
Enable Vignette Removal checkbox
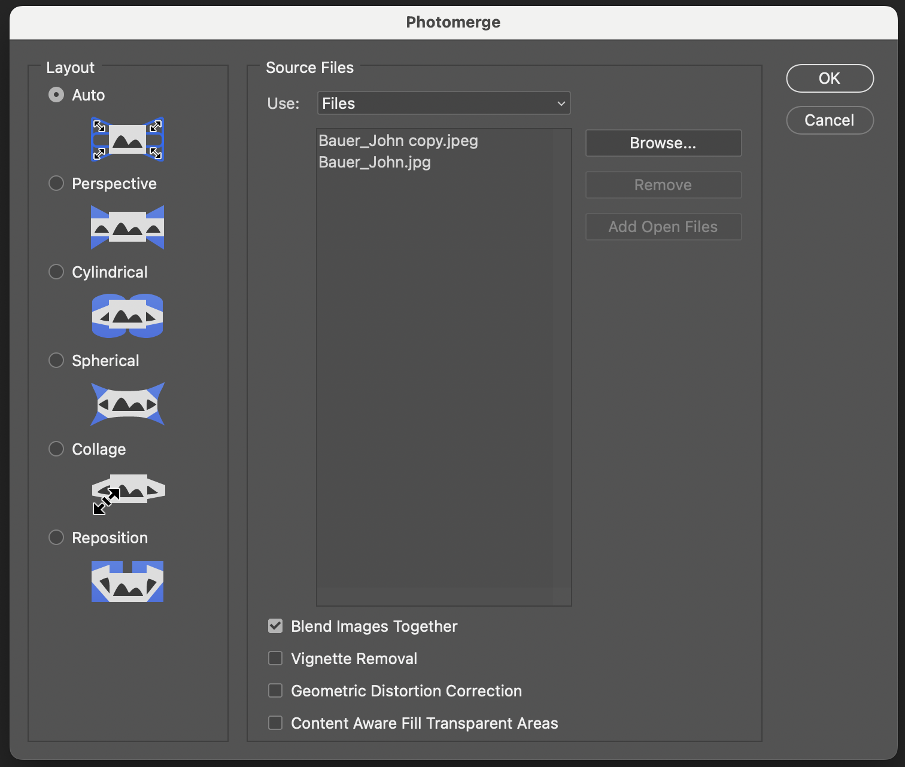[x=275, y=659]
